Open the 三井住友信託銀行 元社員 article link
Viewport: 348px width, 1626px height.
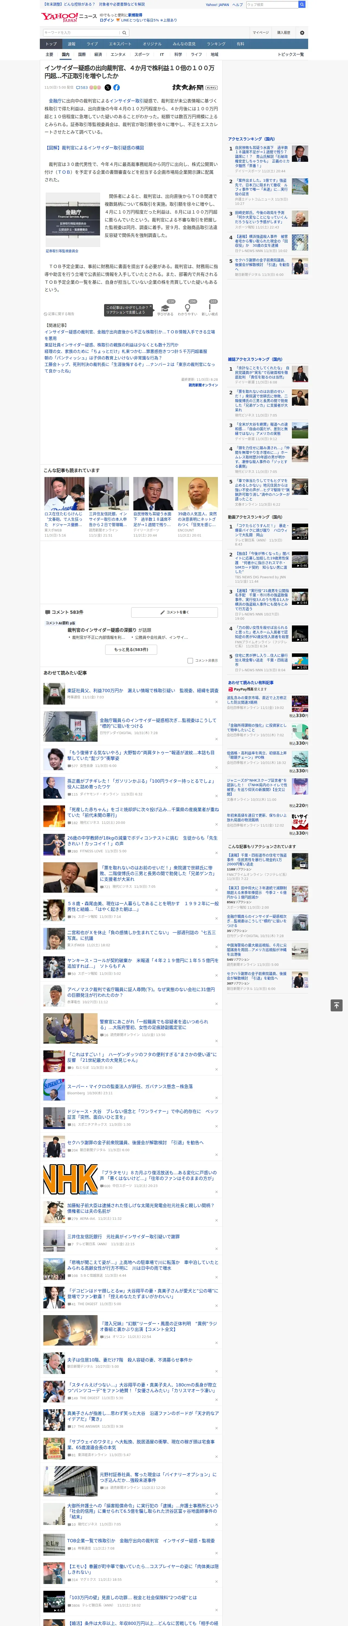tap(123, 1237)
